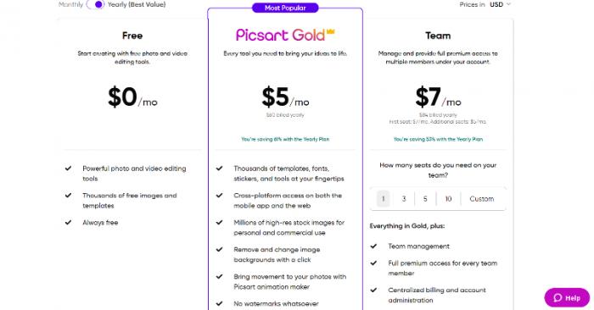Click checkmark next to Cross-platform access
This screenshot has height=310, width=594.
click(219, 196)
